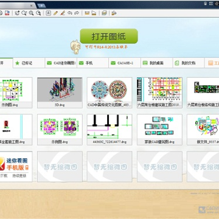Open the first-row 示例图.dwg thumbnail
The image size is (219, 219).
pyautogui.click(x=16, y=92)
